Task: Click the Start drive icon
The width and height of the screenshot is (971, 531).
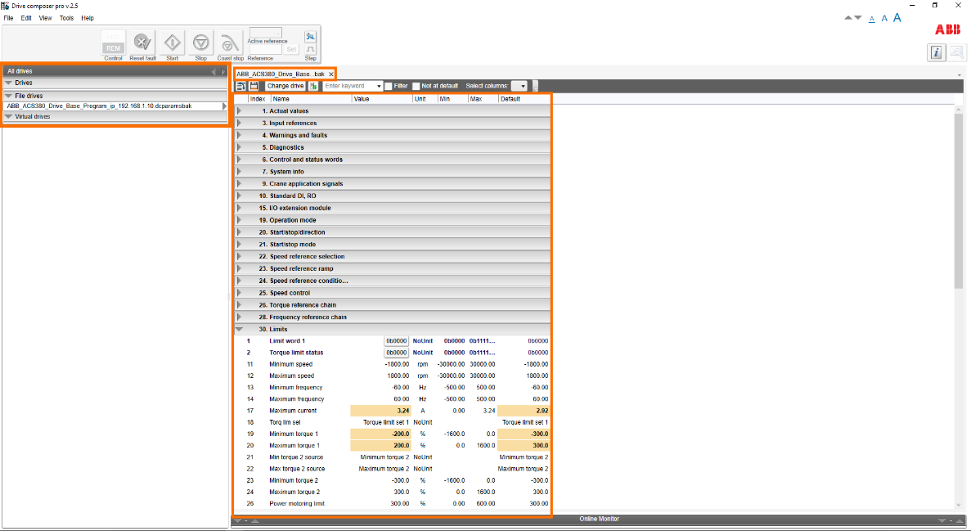Action: click(172, 43)
